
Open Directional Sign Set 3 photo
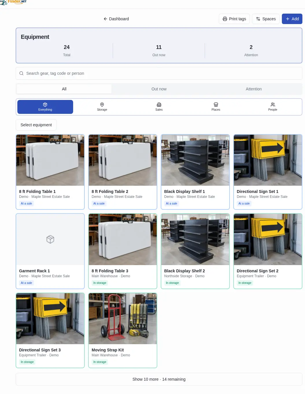[x=50, y=319]
